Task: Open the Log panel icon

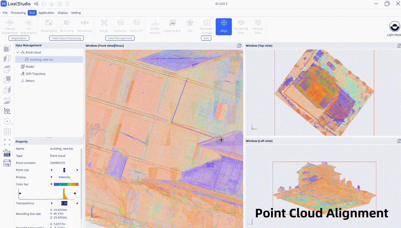Action: tap(7, 163)
